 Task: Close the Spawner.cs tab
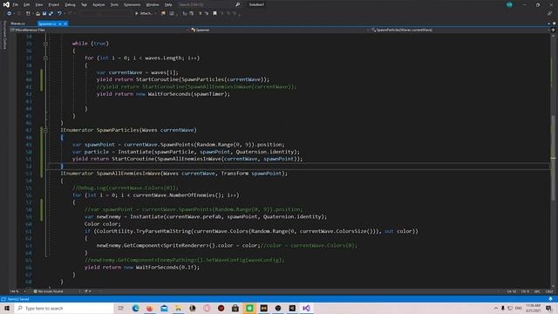coord(65,24)
